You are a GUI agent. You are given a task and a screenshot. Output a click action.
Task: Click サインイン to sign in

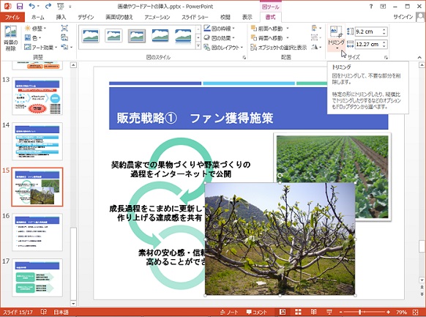click(x=403, y=17)
